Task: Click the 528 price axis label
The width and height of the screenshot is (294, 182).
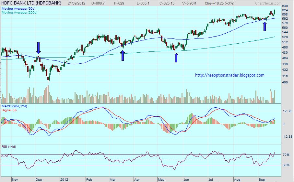Action: [285, 37]
